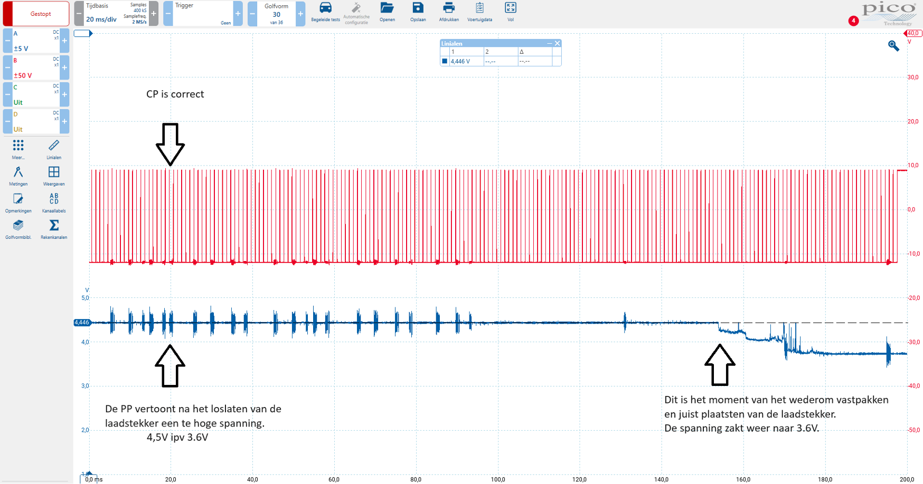Open channel B ±50 V settings
Viewport: 923px width, 484px height.
36,67
